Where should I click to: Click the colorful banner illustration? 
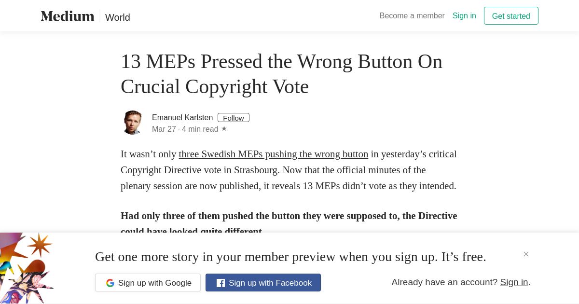(27, 268)
